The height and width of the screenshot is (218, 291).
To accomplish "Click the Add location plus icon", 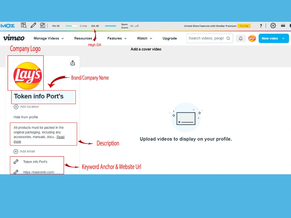I will pyautogui.click(x=16, y=107).
